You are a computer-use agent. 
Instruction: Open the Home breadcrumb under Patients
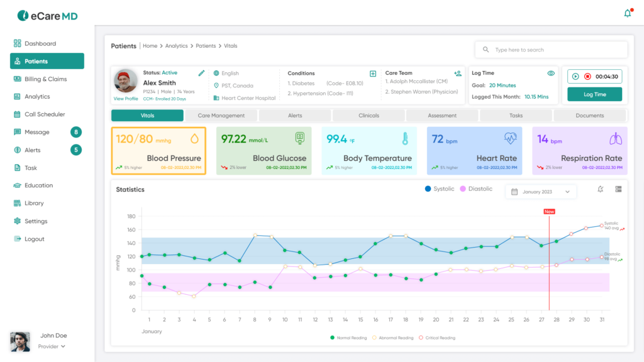[150, 45]
